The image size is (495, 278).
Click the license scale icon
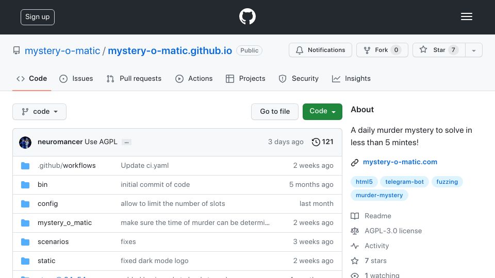[355, 231]
